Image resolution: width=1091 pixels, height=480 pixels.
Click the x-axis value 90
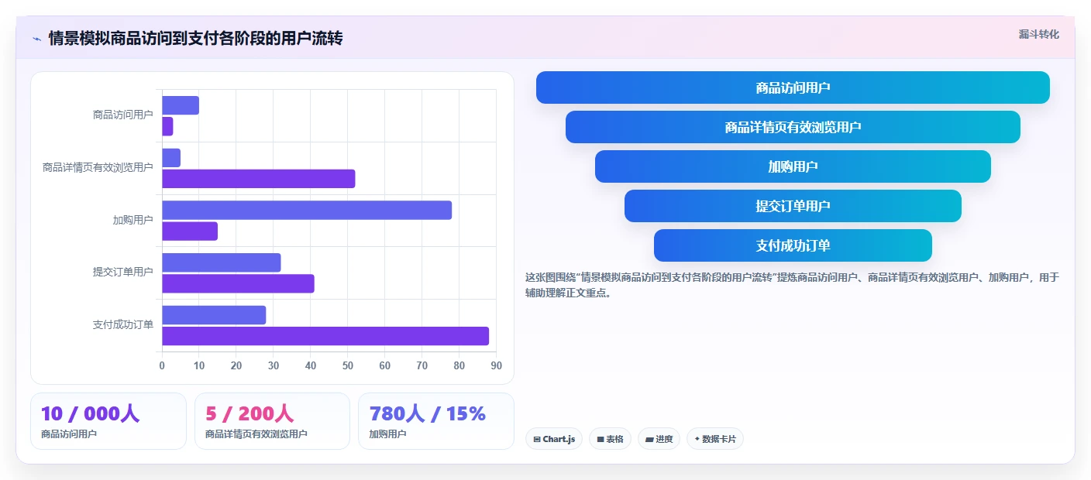497,365
